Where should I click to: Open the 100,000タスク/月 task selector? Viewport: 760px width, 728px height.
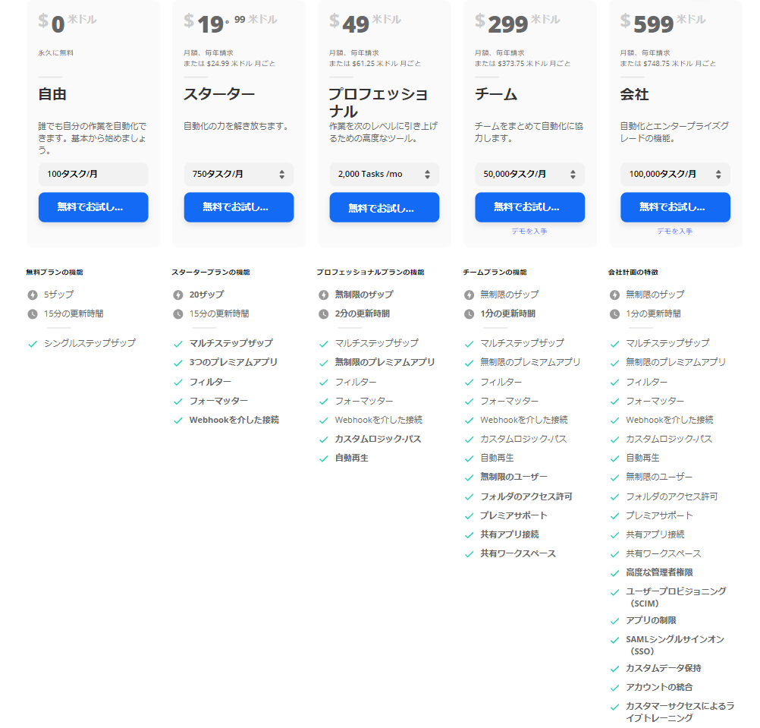pos(675,175)
